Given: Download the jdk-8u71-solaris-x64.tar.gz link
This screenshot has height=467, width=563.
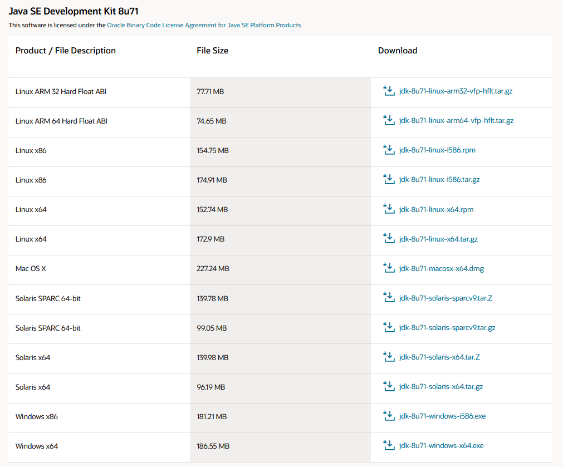Looking at the screenshot, I should pyautogui.click(x=441, y=387).
